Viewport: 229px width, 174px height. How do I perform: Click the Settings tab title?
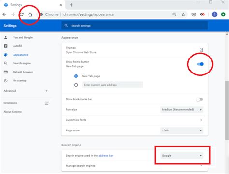pyautogui.click(x=16, y=5)
